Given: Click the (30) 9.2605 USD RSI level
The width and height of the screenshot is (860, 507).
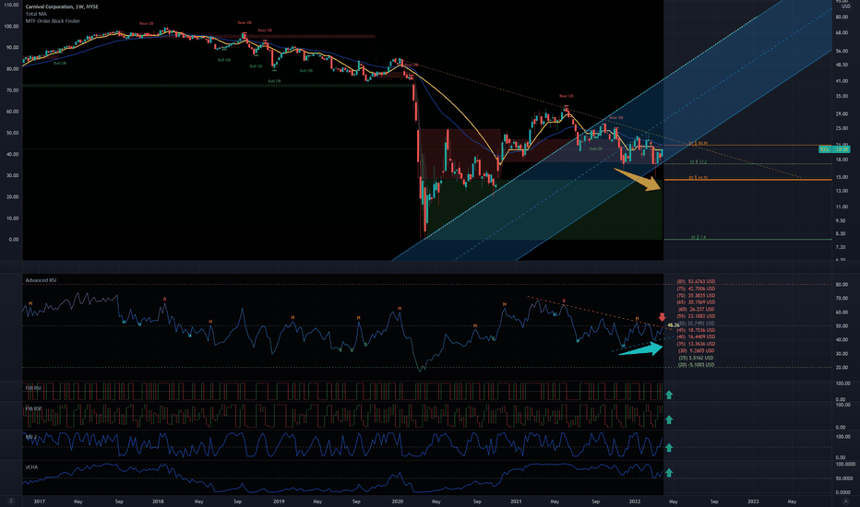Looking at the screenshot, I should click(x=696, y=351).
